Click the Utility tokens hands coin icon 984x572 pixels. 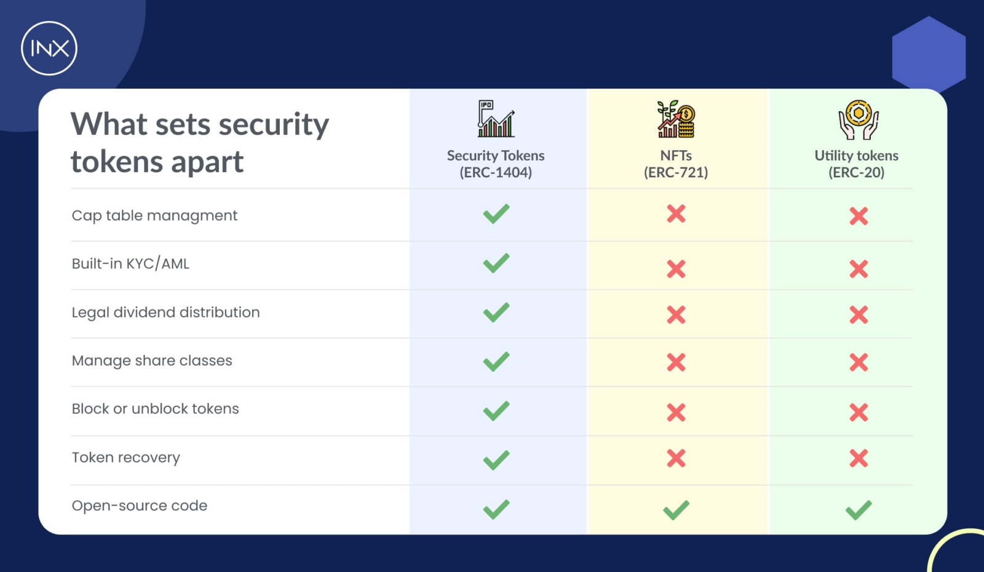[x=858, y=119]
